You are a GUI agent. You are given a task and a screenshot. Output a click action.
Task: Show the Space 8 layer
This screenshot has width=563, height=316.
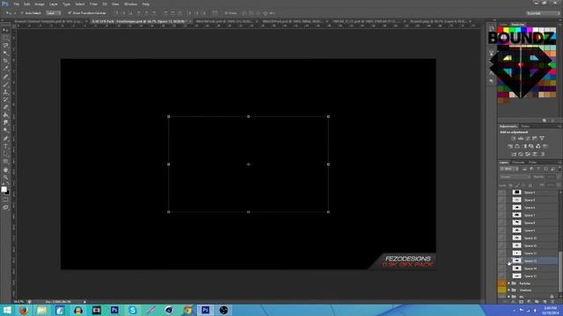click(502, 223)
